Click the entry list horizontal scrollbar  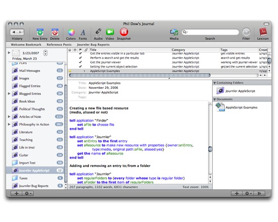pyautogui.click(x=140, y=75)
